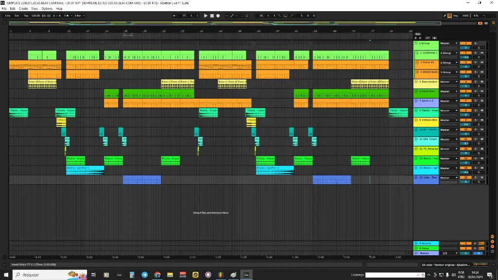
Task: Click the Tap tempo button
Action: tap(26, 16)
